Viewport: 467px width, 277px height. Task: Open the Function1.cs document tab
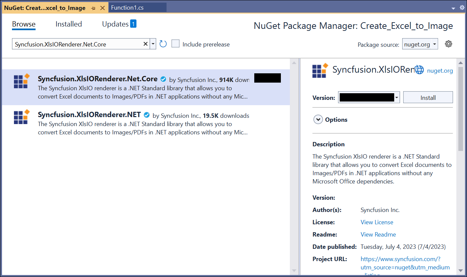138,8
